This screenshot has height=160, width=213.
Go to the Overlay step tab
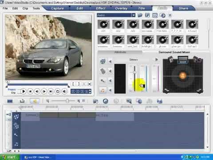121,8
